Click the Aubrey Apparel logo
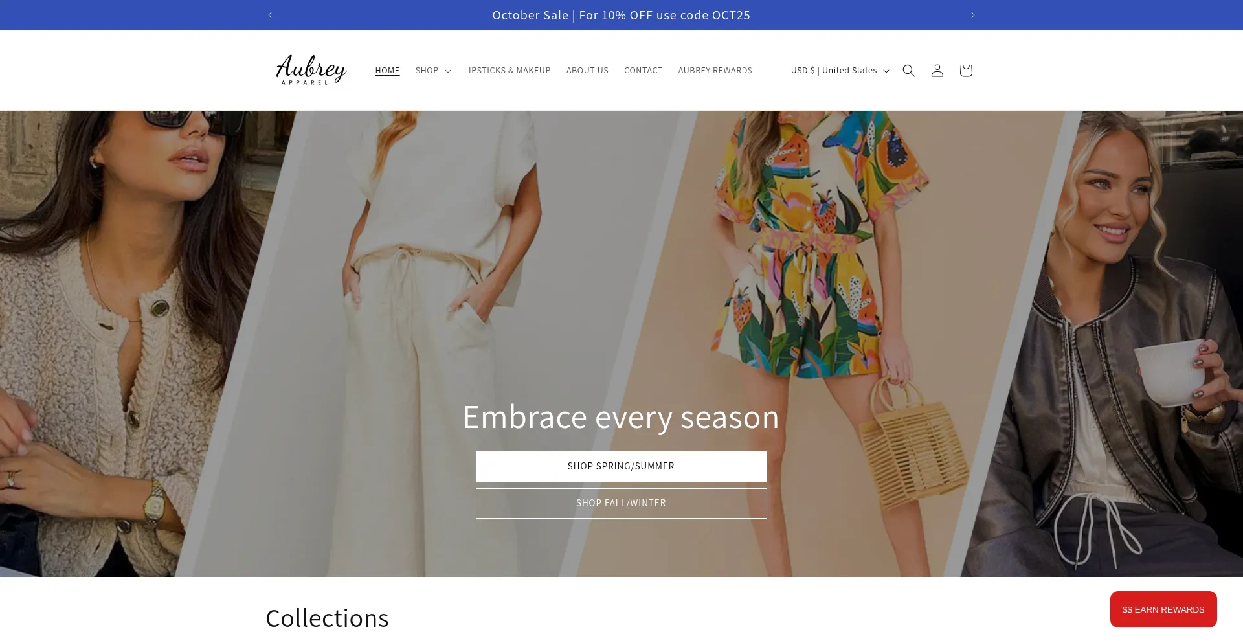1243x643 pixels. (x=311, y=70)
